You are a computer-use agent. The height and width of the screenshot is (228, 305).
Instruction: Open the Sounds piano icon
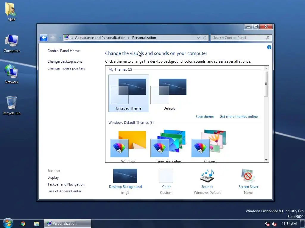point(207,176)
